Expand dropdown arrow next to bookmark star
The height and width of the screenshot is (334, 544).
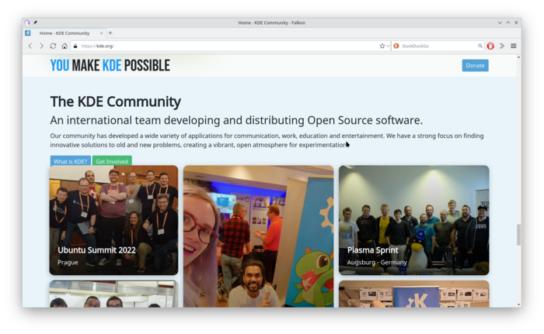pyautogui.click(x=388, y=46)
